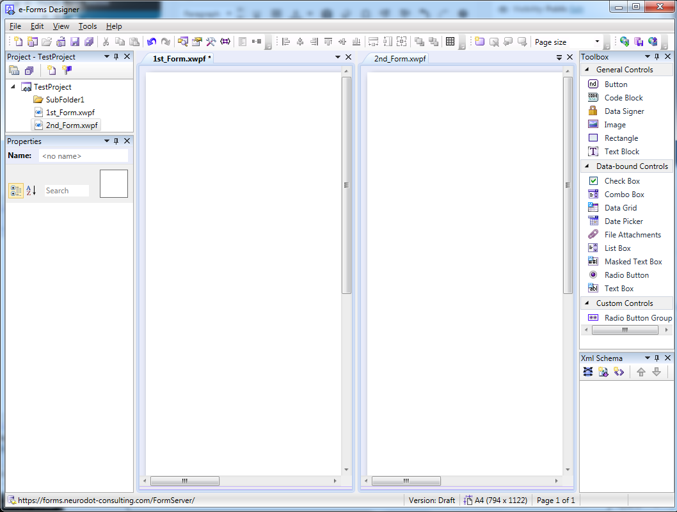The width and height of the screenshot is (677, 512).
Task: Click the Undo arrow icon
Action: click(x=152, y=42)
